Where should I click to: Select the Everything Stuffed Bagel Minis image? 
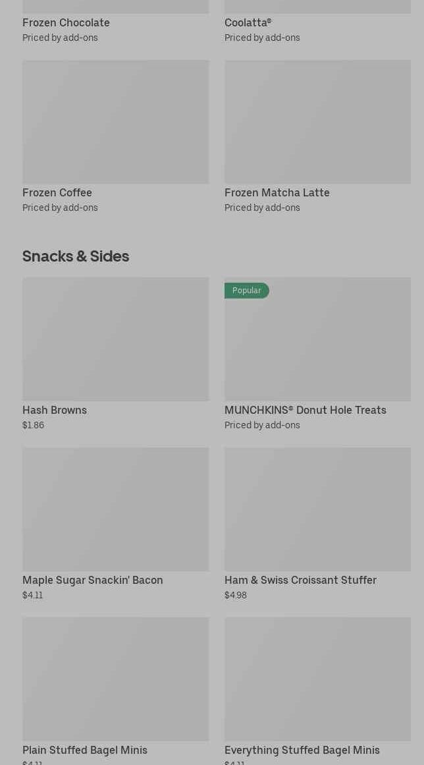[317, 679]
